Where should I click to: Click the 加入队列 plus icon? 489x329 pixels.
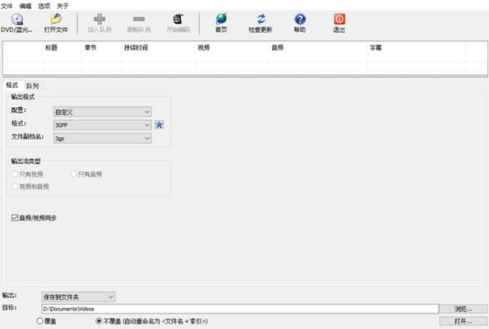click(100, 19)
